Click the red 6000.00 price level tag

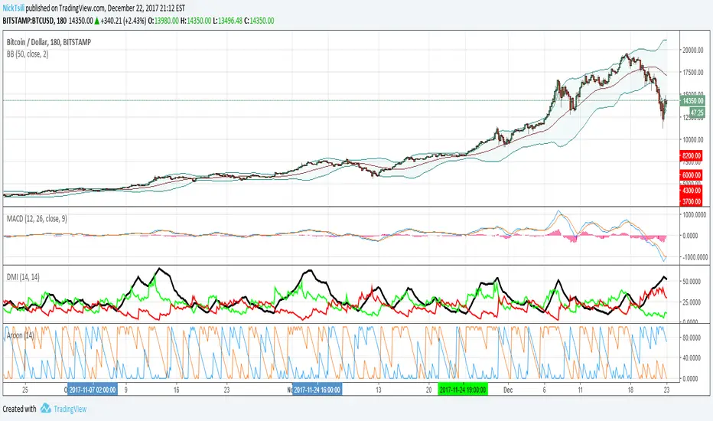pos(691,175)
